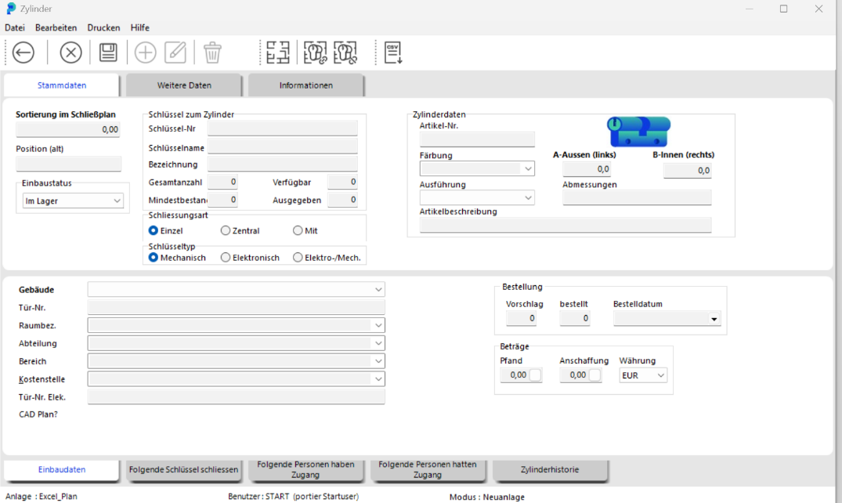The height and width of the screenshot is (503, 842).
Task: Save the cylinder with the floppy disk icon
Action: pyautogui.click(x=108, y=52)
